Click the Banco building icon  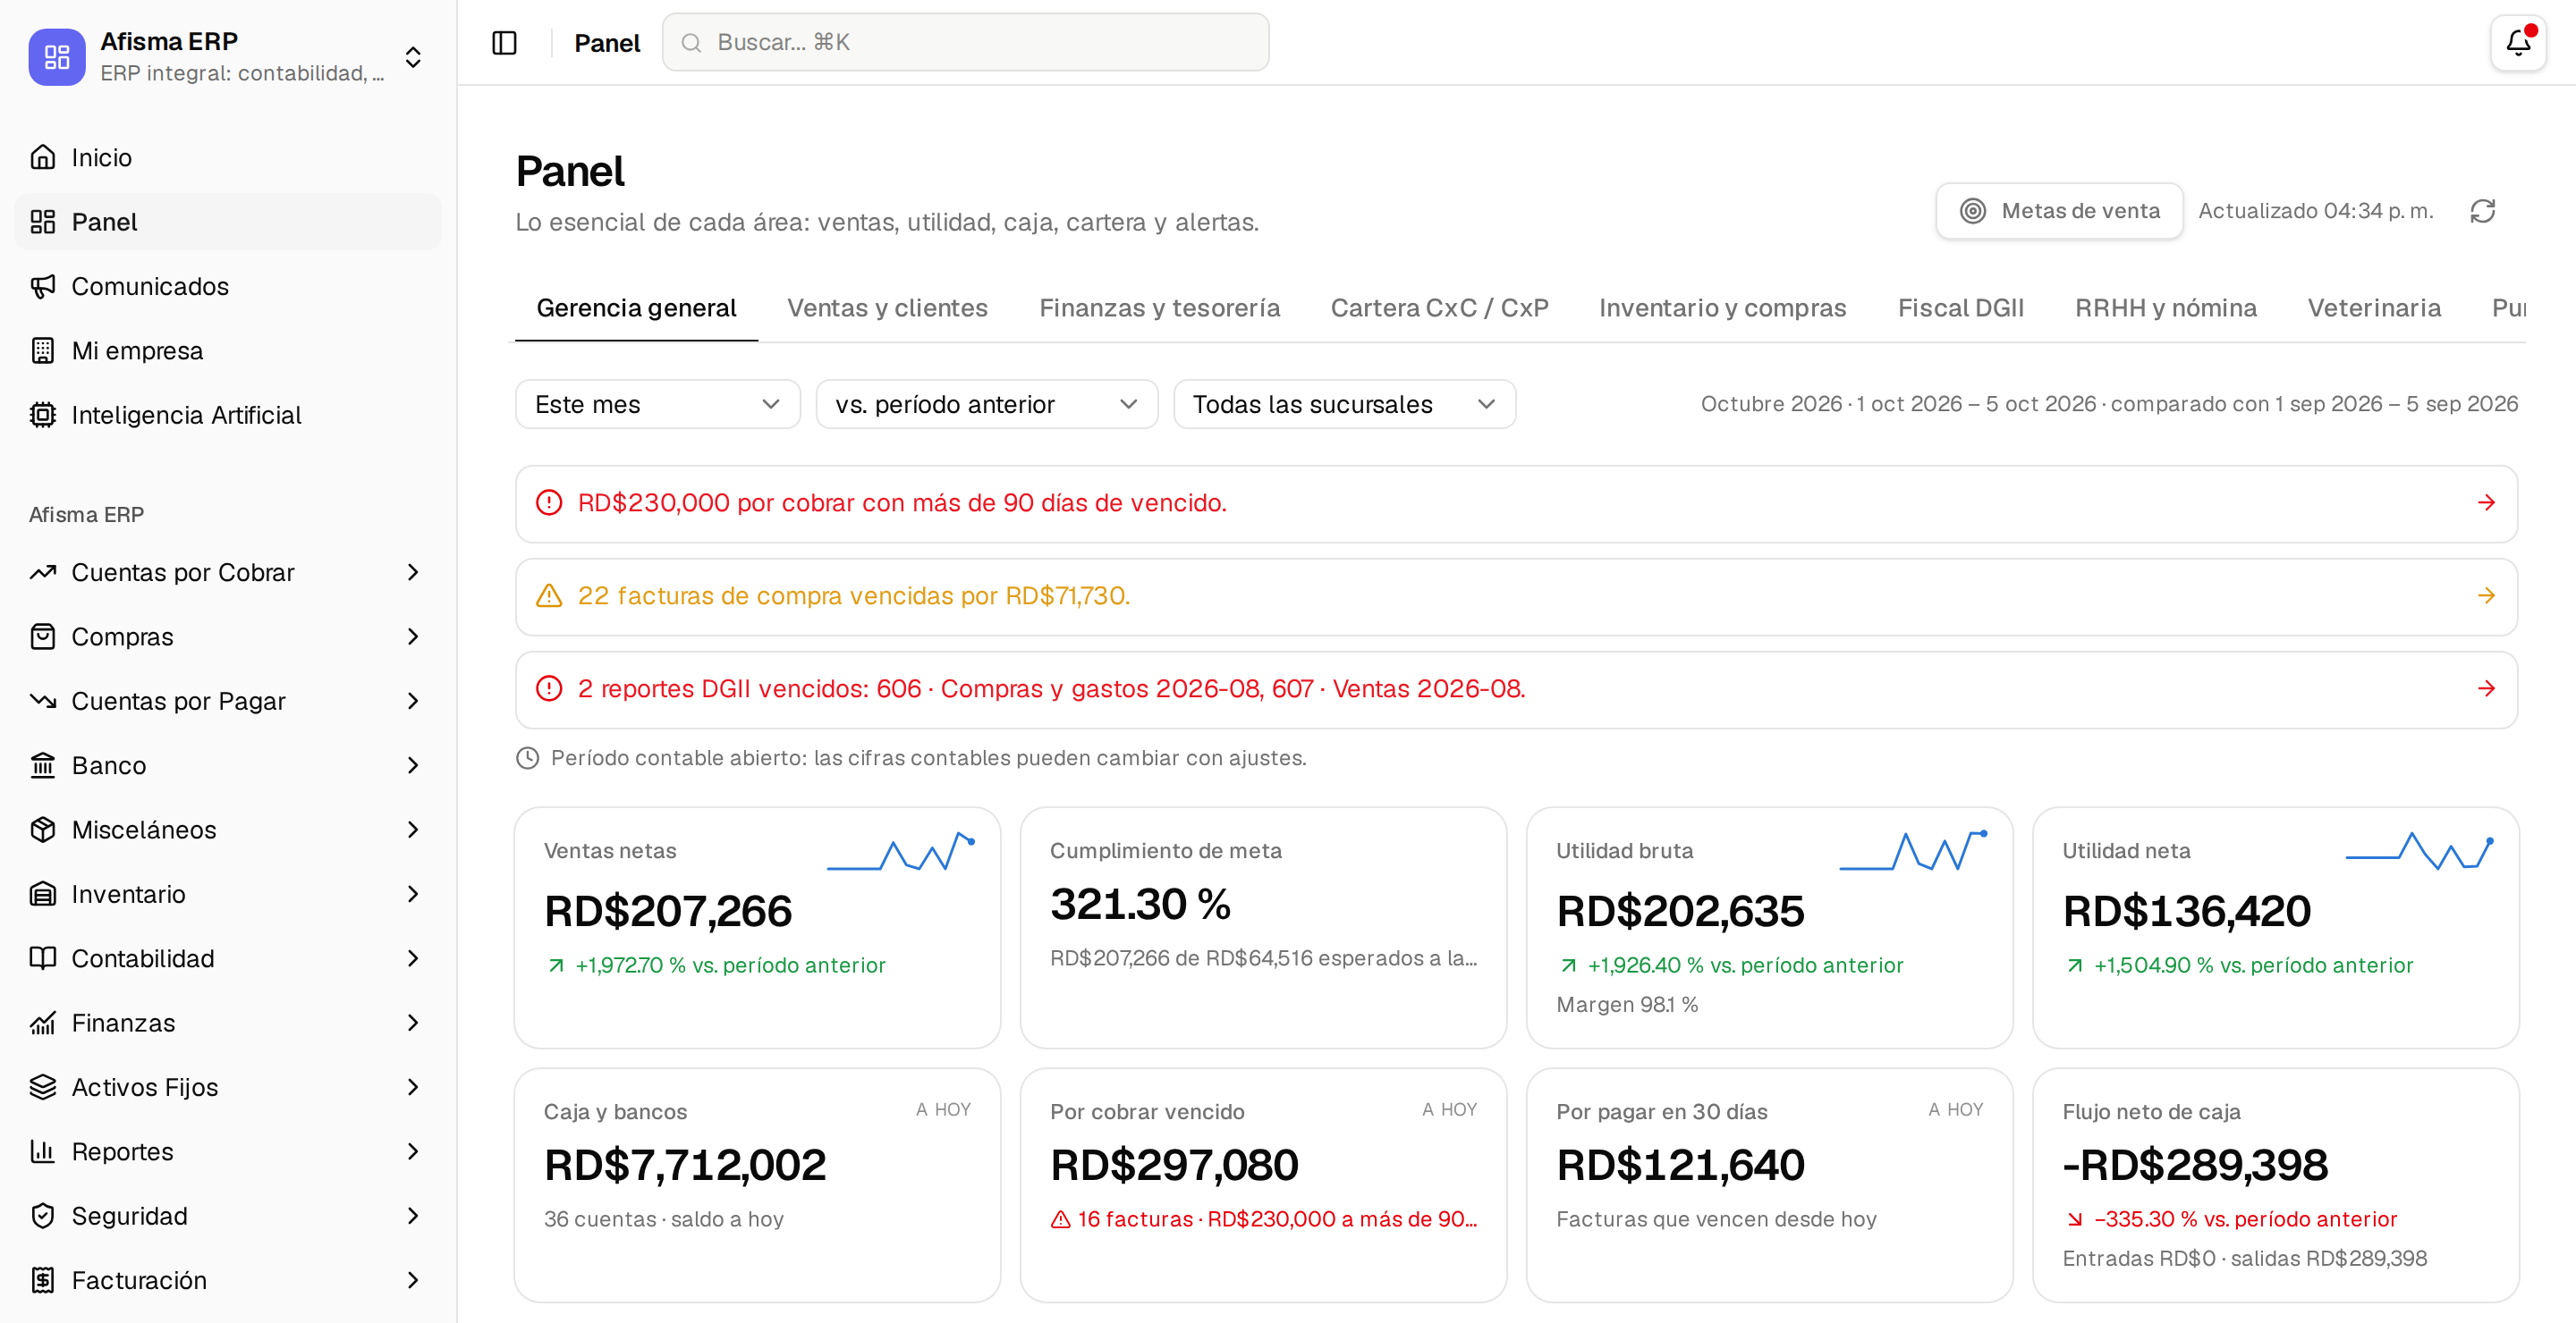43,765
